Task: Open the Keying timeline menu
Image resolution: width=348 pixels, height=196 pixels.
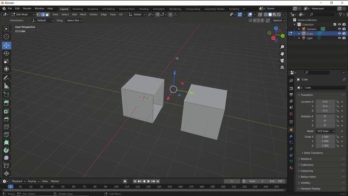Action: pos(33,181)
